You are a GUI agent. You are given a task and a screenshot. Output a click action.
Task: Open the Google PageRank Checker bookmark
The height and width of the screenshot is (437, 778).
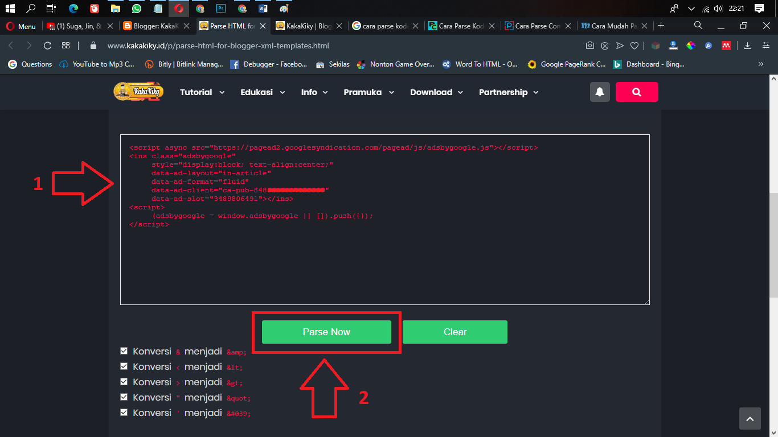pyautogui.click(x=567, y=64)
